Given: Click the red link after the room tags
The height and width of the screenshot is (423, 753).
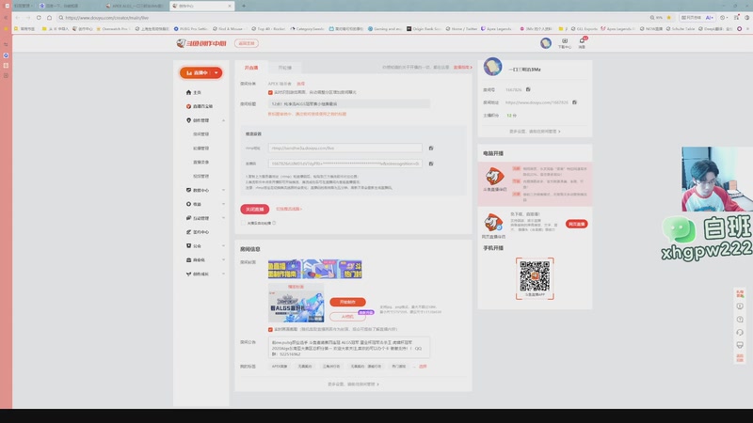Looking at the screenshot, I should click(423, 367).
